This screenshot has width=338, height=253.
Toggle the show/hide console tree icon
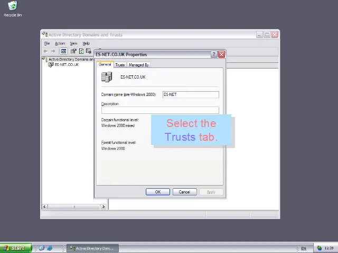(x=63, y=51)
